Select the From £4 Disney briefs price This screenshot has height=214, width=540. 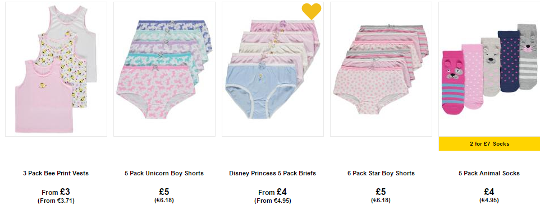(x=273, y=192)
